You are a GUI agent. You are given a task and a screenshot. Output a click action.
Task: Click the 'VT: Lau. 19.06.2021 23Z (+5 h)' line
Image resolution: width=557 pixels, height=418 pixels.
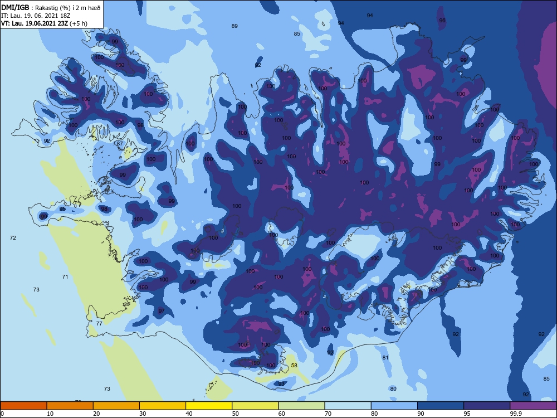(44, 23)
